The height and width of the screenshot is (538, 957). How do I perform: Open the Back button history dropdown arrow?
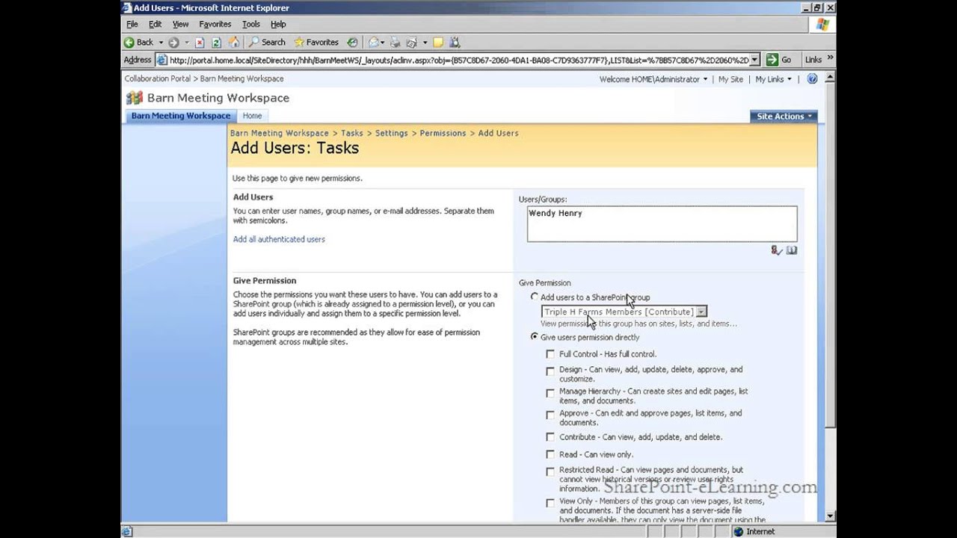[161, 43]
